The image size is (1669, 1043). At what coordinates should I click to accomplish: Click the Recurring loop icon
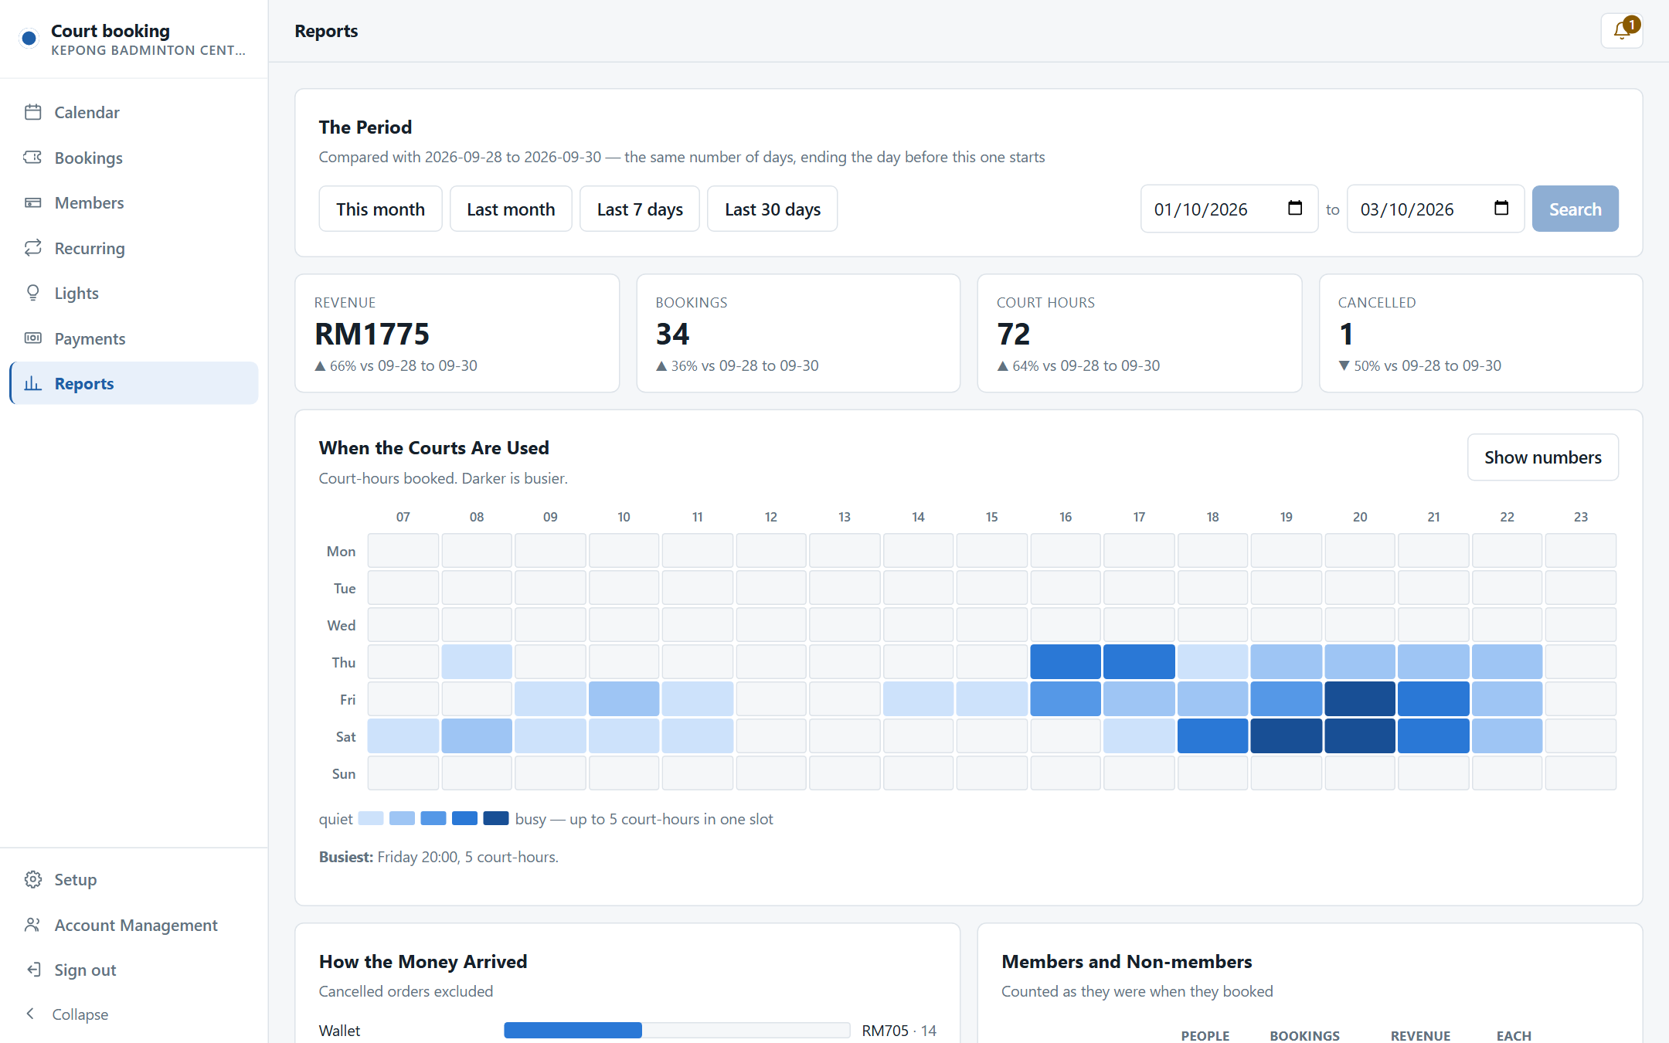tap(32, 248)
